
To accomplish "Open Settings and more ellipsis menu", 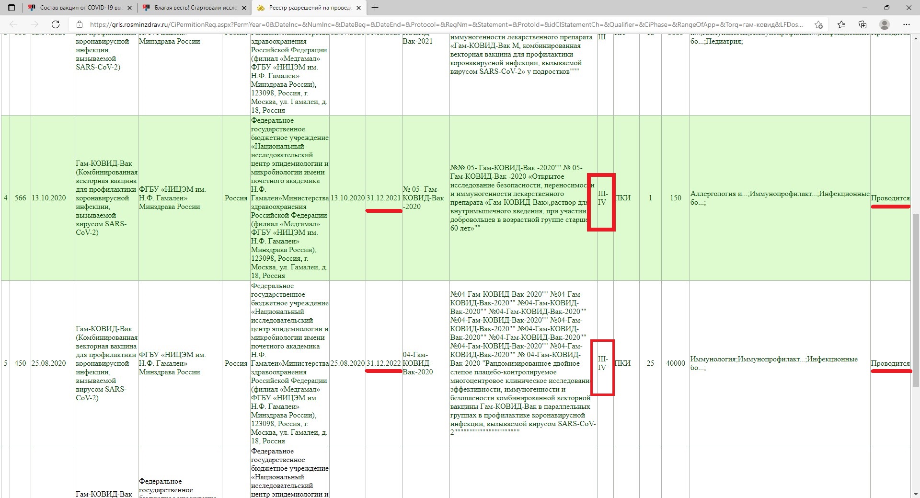I will pyautogui.click(x=906, y=24).
